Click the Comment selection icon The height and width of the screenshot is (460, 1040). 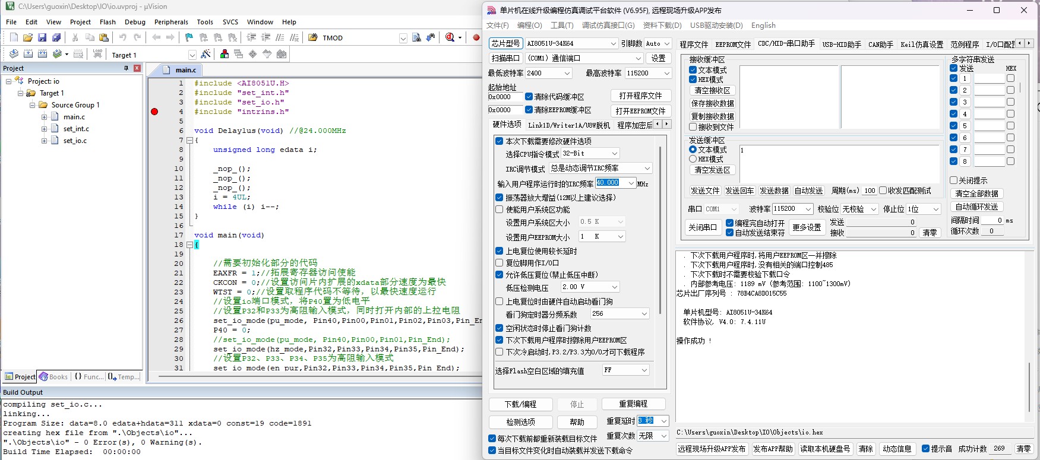coord(280,37)
